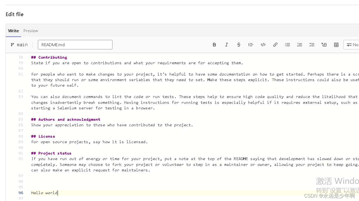The height and width of the screenshot is (201, 359).
Task: Click line number 81 in gutter
Action: click(x=21, y=74)
